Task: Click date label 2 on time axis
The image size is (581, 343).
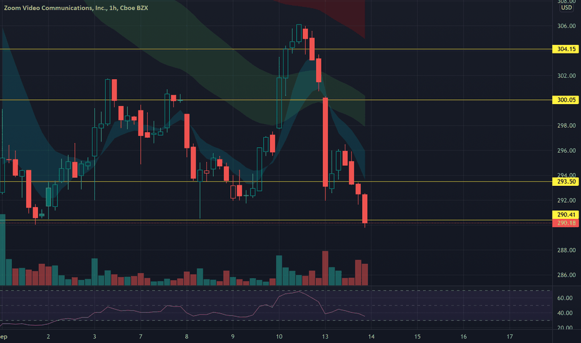Action: 48,337
